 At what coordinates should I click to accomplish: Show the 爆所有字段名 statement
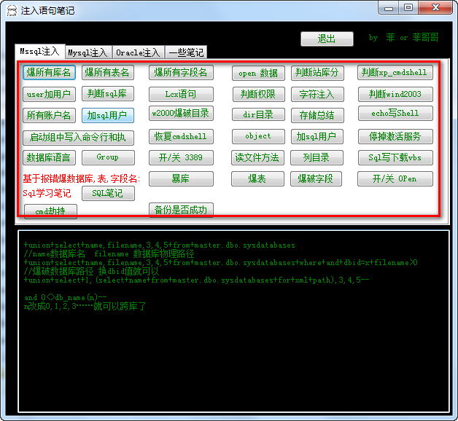pyautogui.click(x=181, y=72)
